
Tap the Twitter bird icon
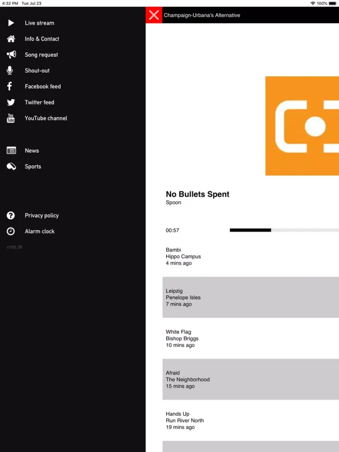pyautogui.click(x=11, y=102)
